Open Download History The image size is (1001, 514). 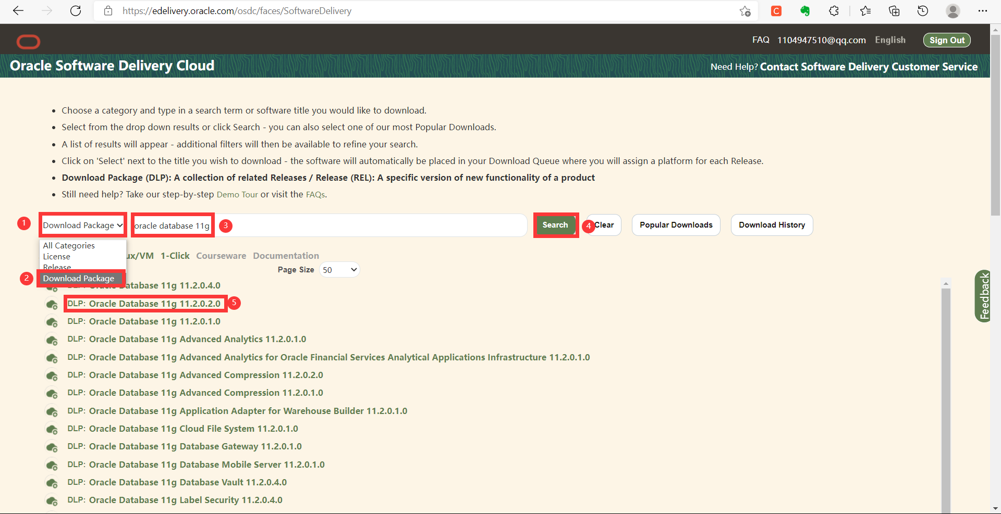(772, 225)
